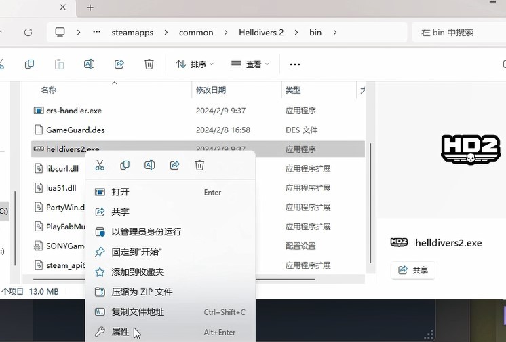Sort by the 修改日期 column header
This screenshot has width=506, height=342.
211,90
